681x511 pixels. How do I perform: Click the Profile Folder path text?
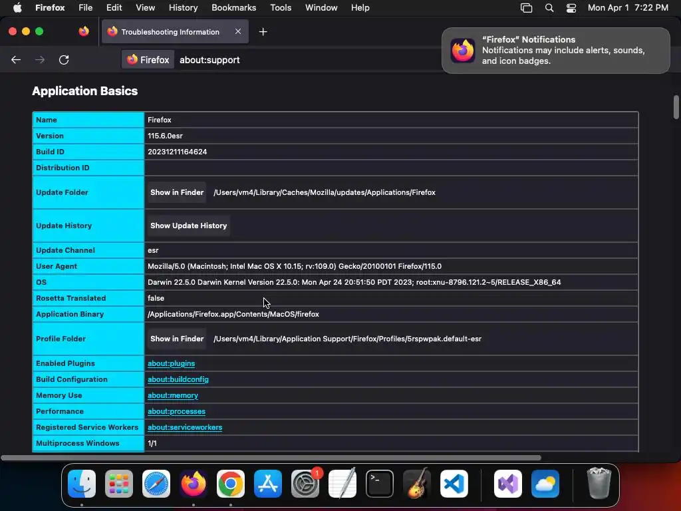point(347,339)
